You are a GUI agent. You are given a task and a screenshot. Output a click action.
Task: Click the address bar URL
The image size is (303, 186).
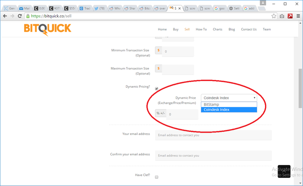(x=51, y=16)
